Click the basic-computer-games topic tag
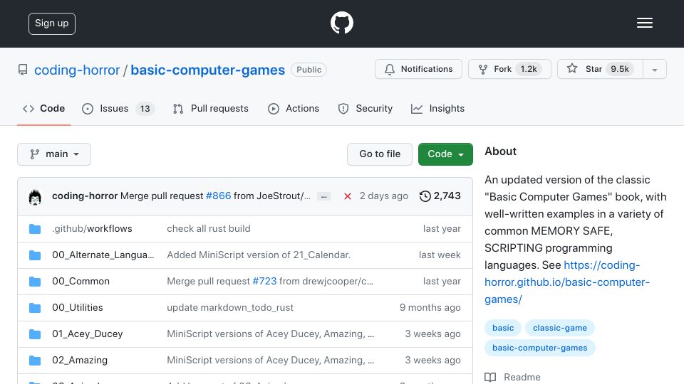684x384 pixels. click(x=539, y=348)
